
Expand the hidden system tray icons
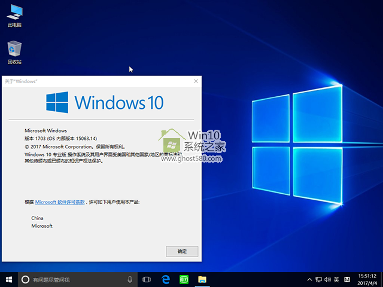click(x=309, y=280)
